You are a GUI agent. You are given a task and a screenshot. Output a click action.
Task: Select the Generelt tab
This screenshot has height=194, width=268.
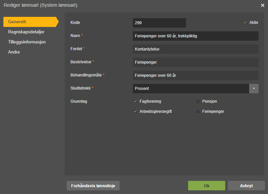[31, 22]
